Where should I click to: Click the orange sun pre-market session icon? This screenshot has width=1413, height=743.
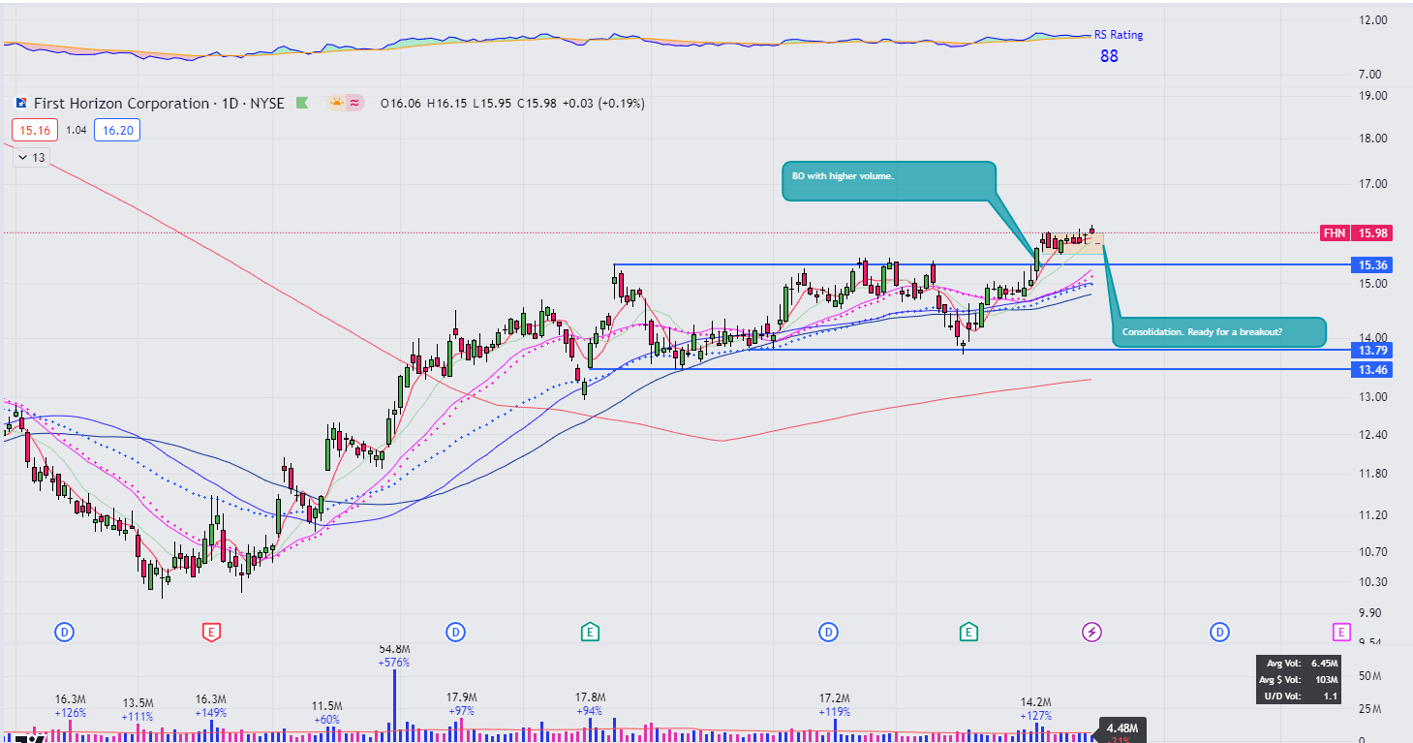(336, 103)
